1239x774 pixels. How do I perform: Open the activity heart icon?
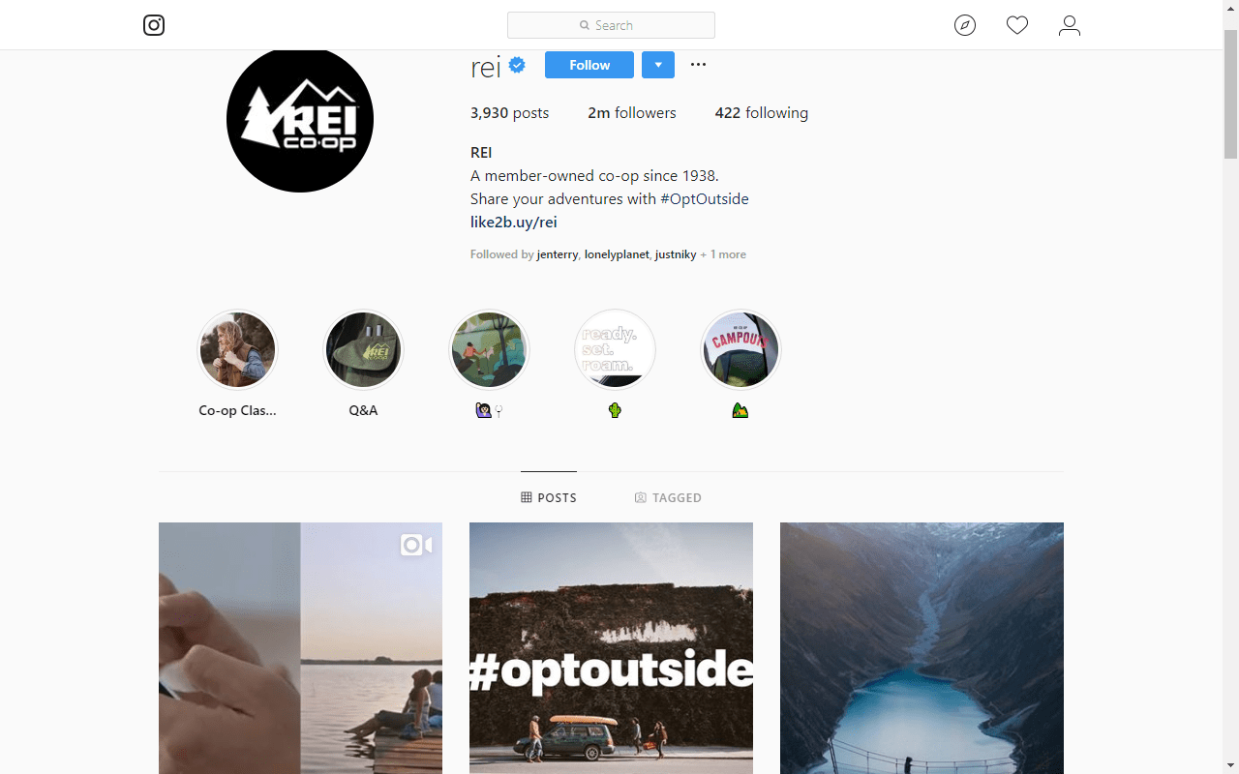coord(1017,25)
